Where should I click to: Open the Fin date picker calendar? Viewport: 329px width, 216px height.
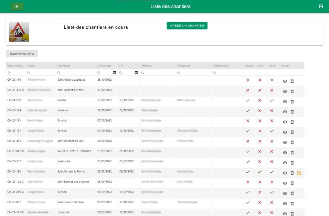point(136,72)
